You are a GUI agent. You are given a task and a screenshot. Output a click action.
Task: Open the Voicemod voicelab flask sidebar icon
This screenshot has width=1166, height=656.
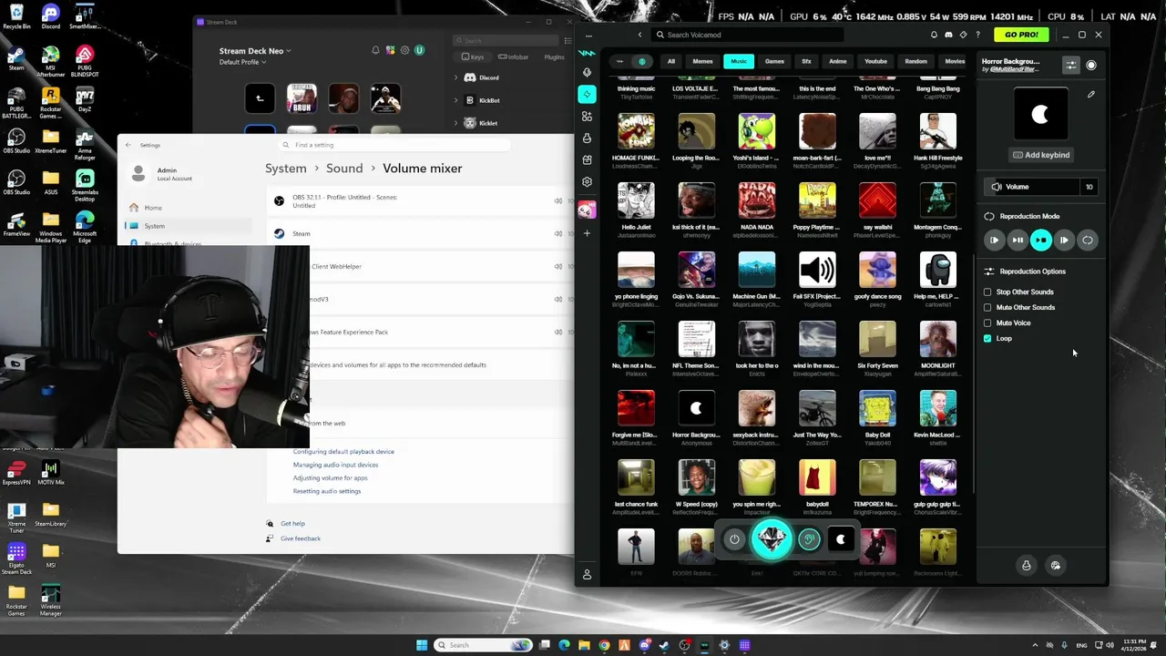pos(587,138)
